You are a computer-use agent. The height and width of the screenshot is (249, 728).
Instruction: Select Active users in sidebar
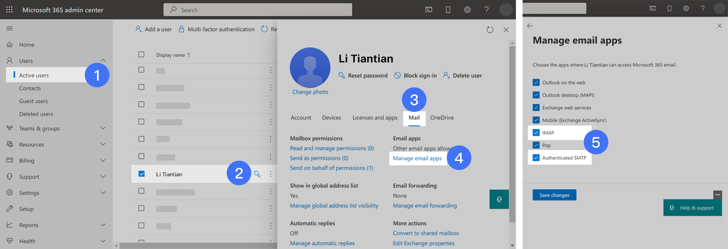(34, 75)
